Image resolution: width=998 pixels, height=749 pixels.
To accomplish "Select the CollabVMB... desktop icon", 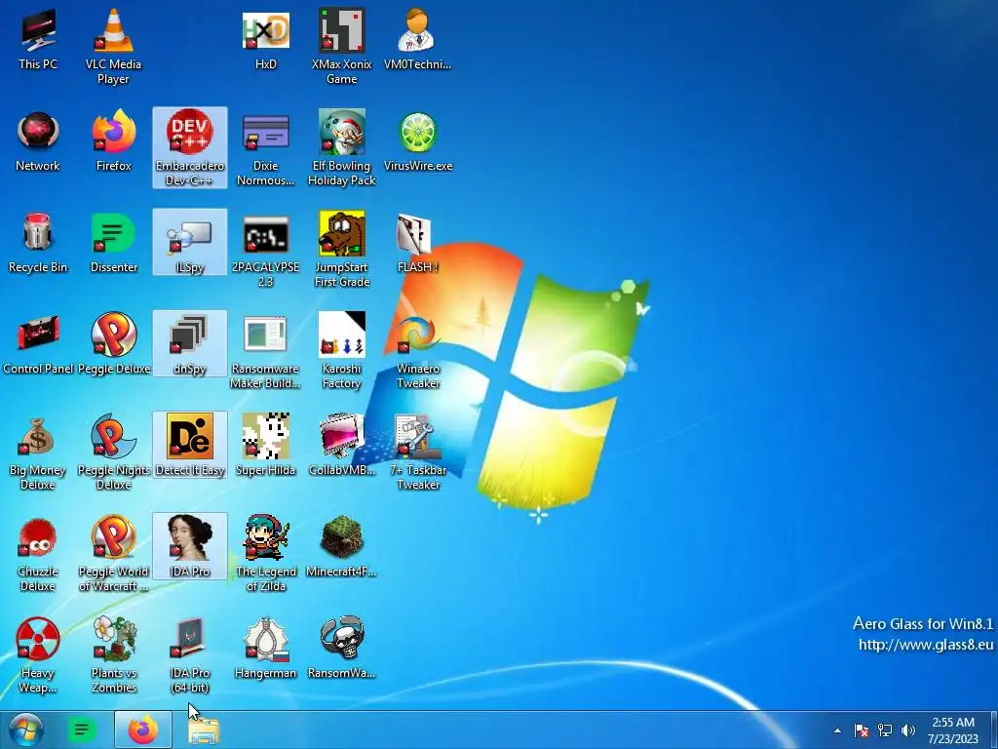I will click(x=342, y=445).
